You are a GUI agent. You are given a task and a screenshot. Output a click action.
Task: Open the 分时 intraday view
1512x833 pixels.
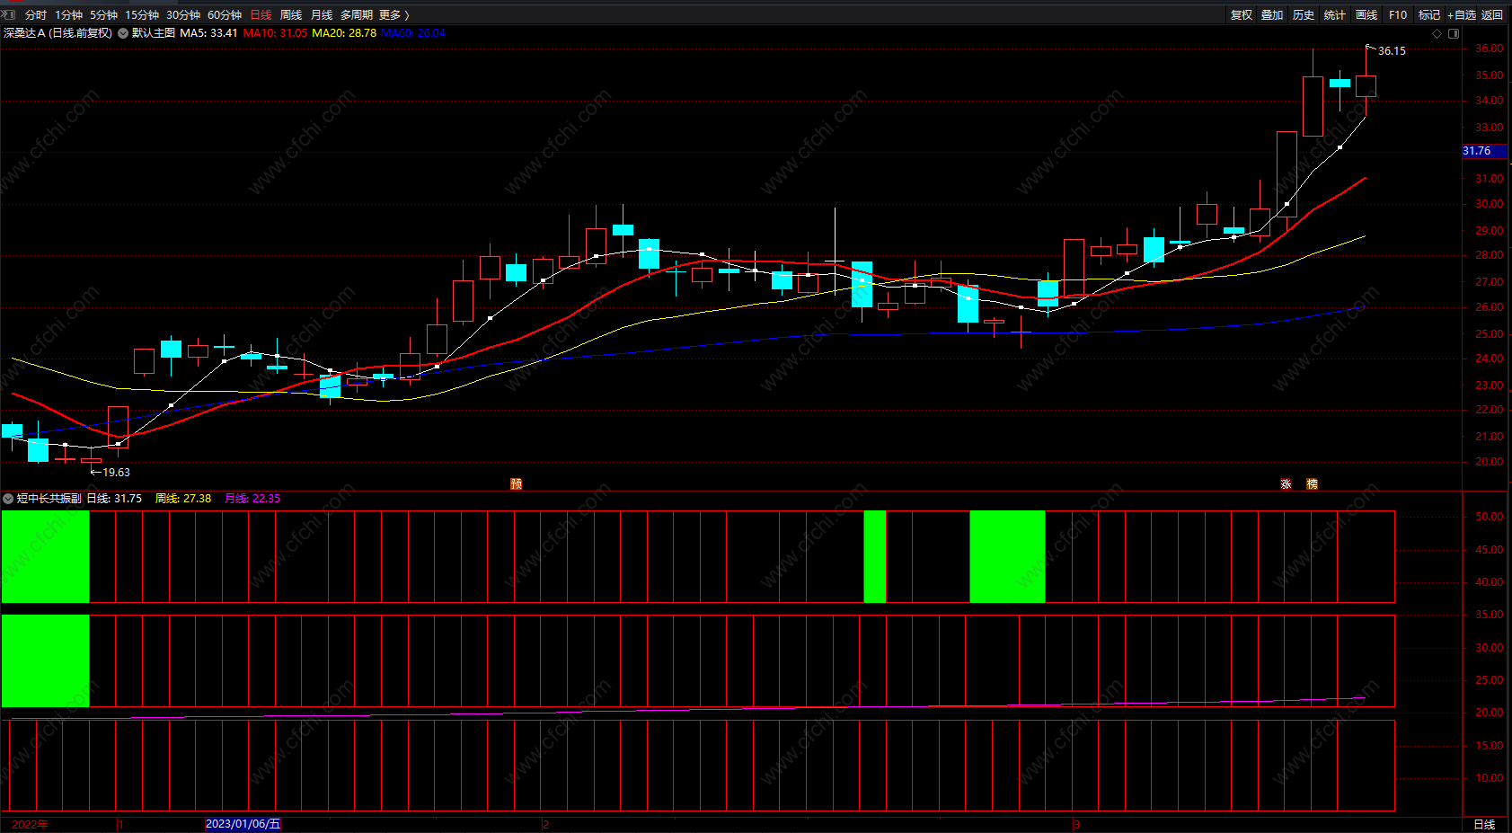[x=36, y=15]
